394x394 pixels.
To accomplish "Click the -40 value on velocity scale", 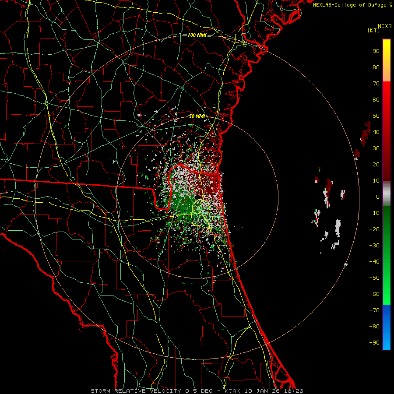I will (x=374, y=262).
